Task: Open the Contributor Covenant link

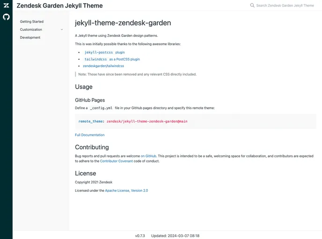Action: point(117,161)
